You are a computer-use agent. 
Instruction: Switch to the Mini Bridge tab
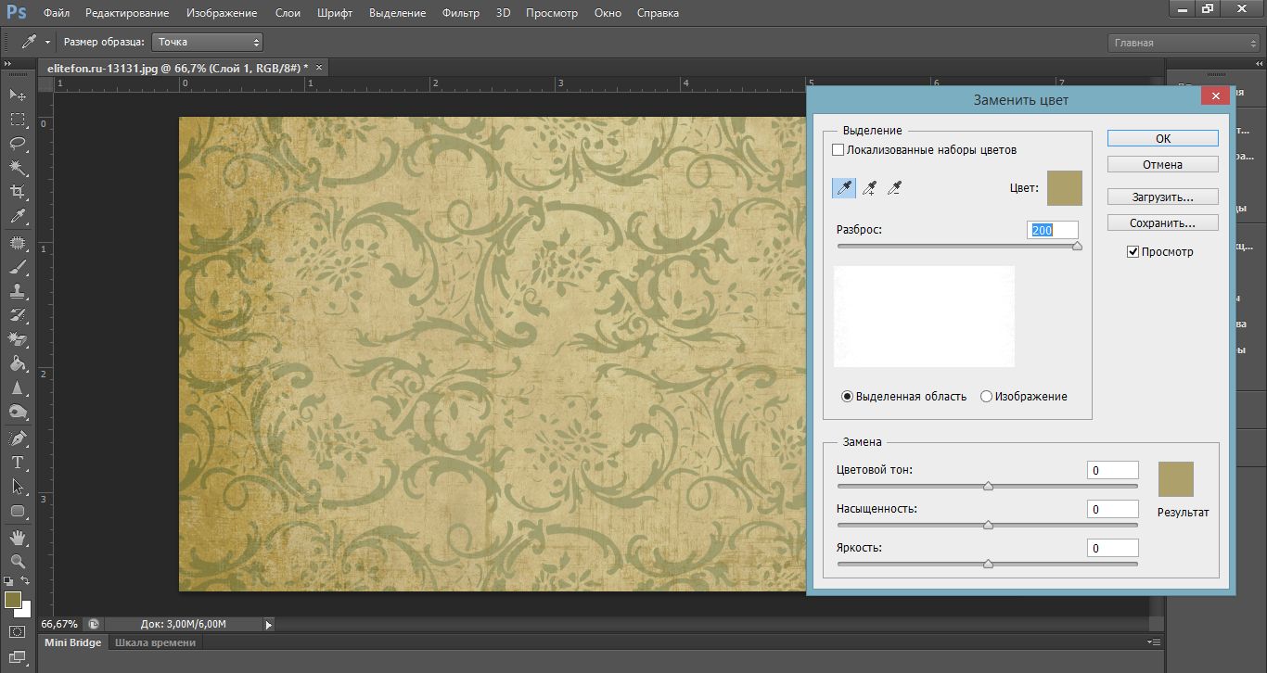coord(73,642)
